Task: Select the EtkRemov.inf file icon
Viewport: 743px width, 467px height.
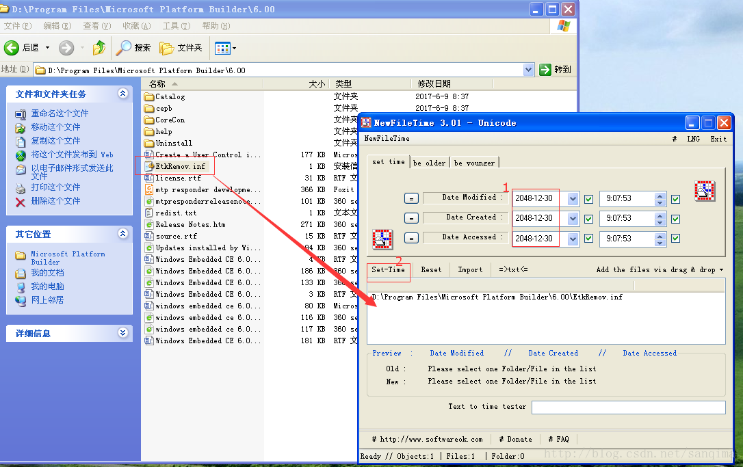Action: tap(149, 166)
